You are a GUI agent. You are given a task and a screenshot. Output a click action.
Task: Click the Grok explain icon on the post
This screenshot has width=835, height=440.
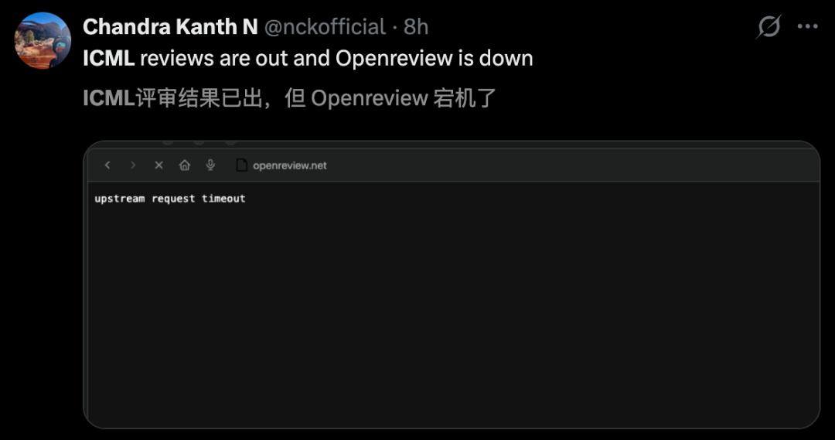tap(769, 26)
